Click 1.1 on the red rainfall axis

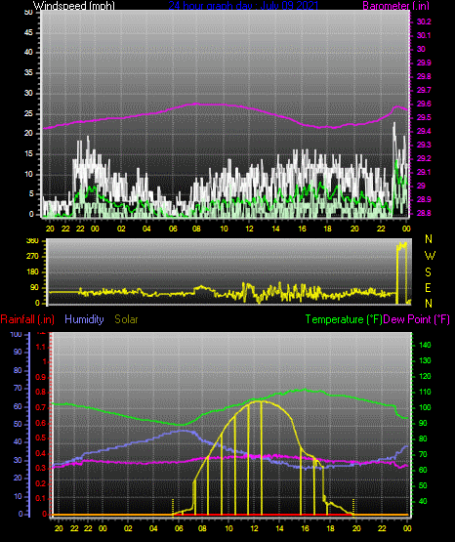click(x=41, y=347)
